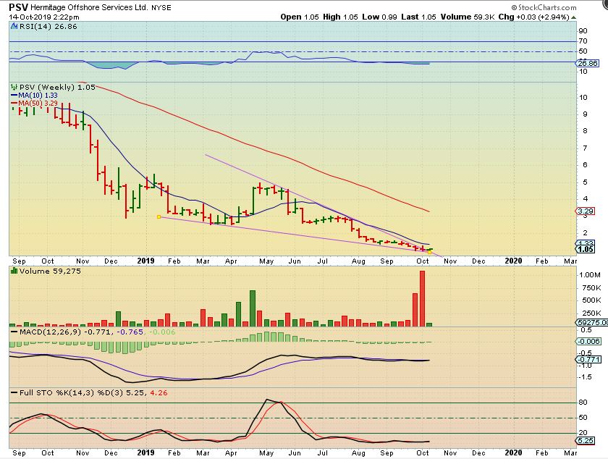Click the 26.86 RSI value tag on right axis
The height and width of the screenshot is (459, 608).
588,63
